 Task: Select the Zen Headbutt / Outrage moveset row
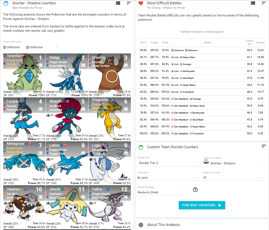click(202, 99)
